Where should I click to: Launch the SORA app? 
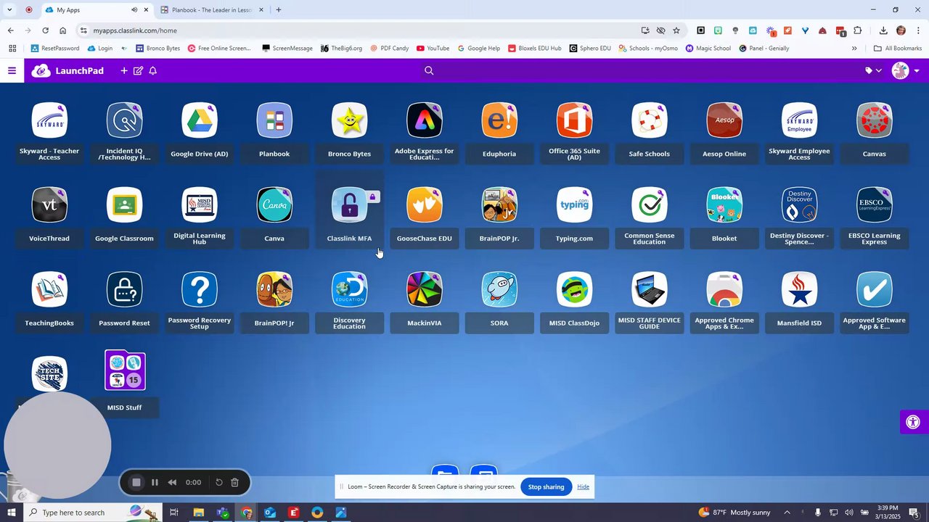click(499, 290)
